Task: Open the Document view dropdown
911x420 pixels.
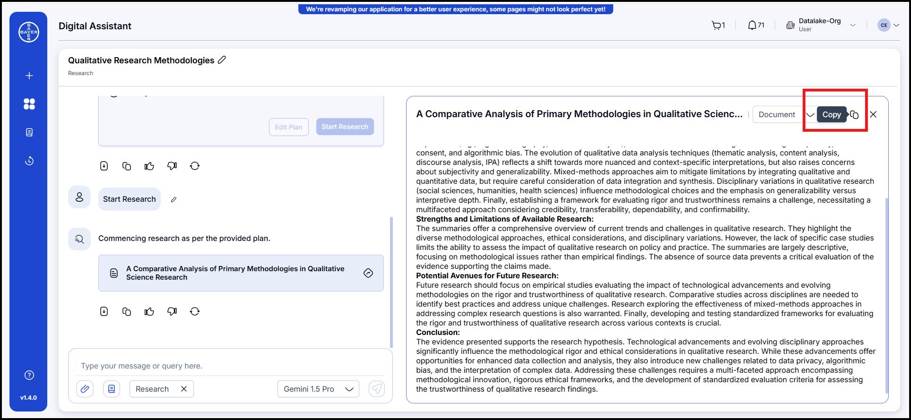Action: [x=784, y=114]
